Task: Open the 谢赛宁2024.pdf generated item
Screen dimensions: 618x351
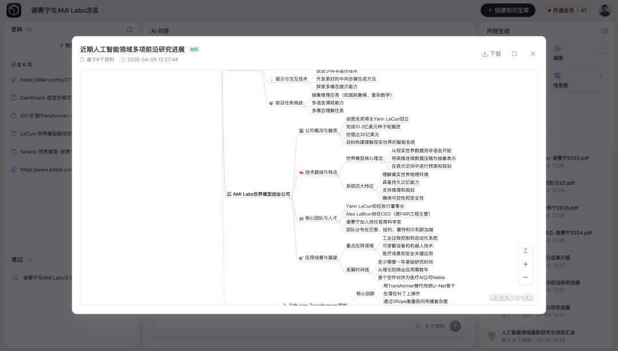Action: pos(569,233)
